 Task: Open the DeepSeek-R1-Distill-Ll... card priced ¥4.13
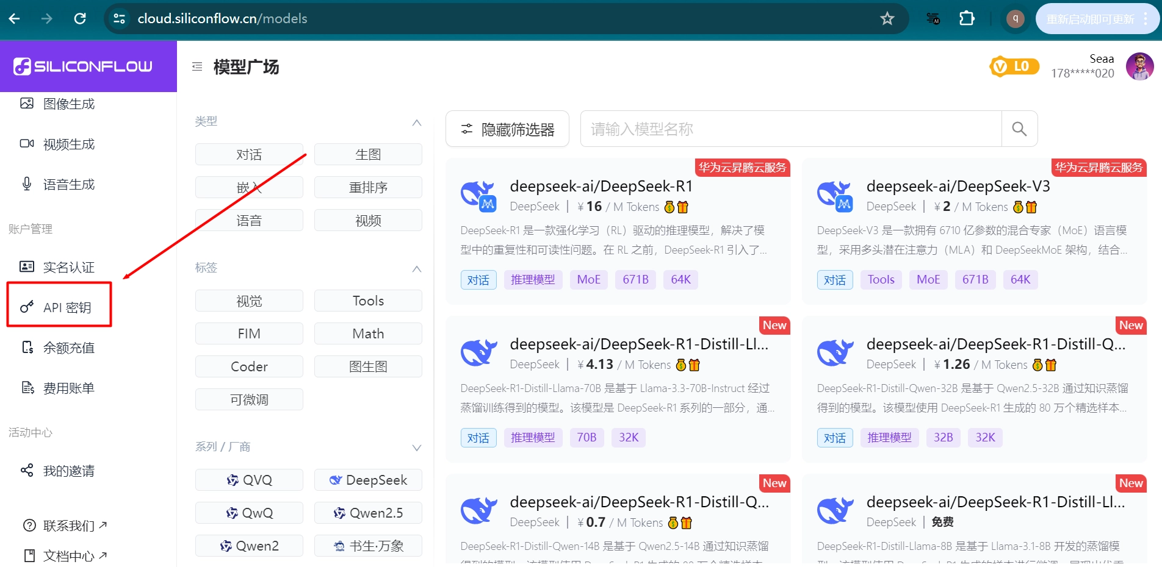pyautogui.click(x=618, y=390)
